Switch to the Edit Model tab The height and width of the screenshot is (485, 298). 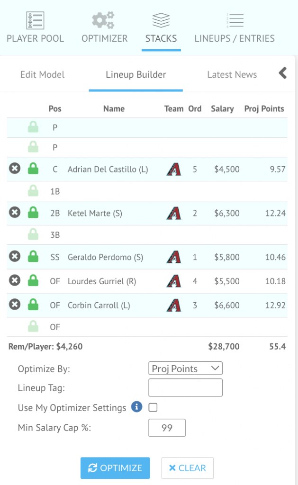(x=42, y=74)
